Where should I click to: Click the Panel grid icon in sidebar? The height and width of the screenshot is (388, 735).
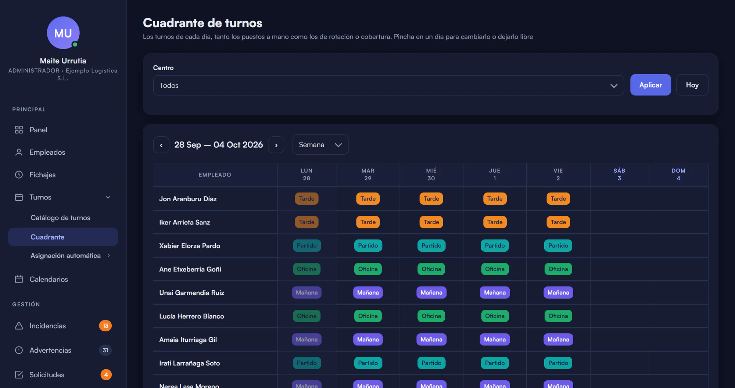point(19,130)
